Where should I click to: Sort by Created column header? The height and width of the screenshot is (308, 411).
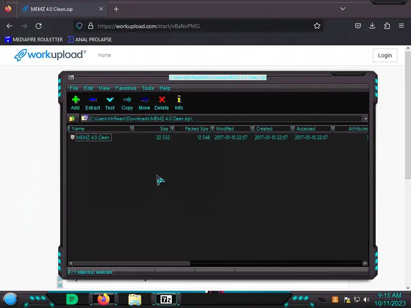coord(273,129)
